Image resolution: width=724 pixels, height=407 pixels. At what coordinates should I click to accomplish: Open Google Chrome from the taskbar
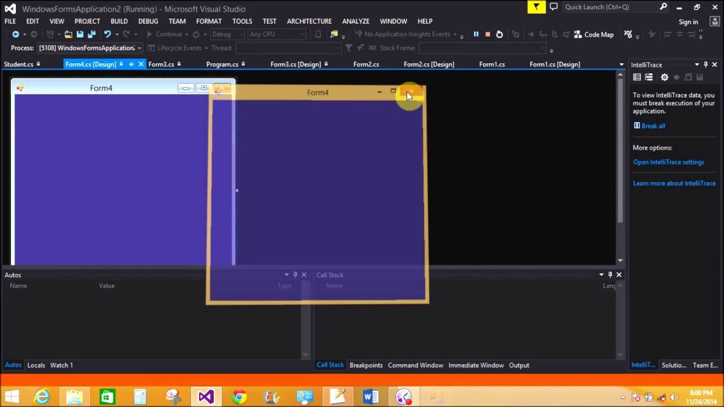(x=239, y=397)
